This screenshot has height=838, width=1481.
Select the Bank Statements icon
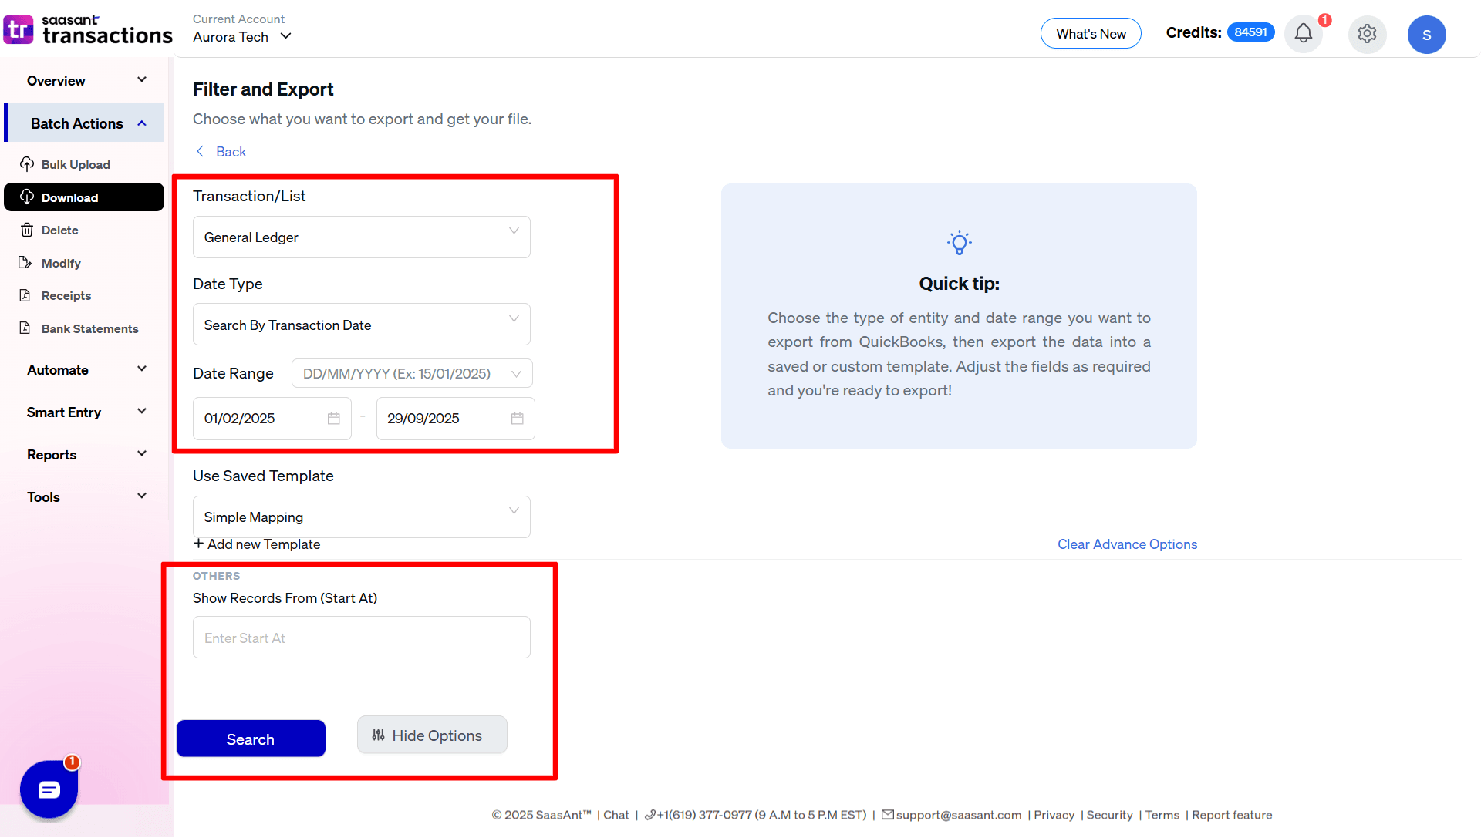pos(28,328)
